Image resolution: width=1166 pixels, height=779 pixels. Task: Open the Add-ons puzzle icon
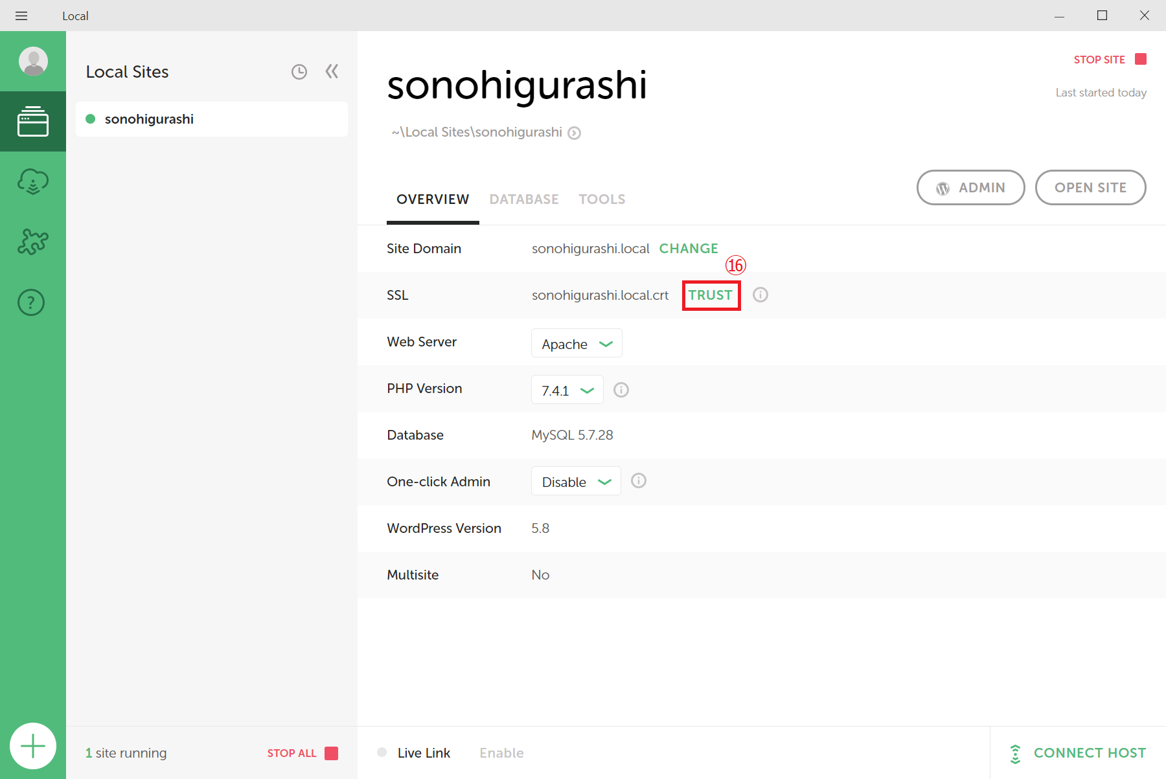pos(33,242)
